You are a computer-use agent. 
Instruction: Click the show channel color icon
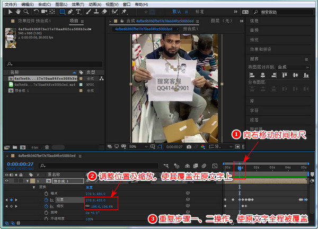(203, 146)
